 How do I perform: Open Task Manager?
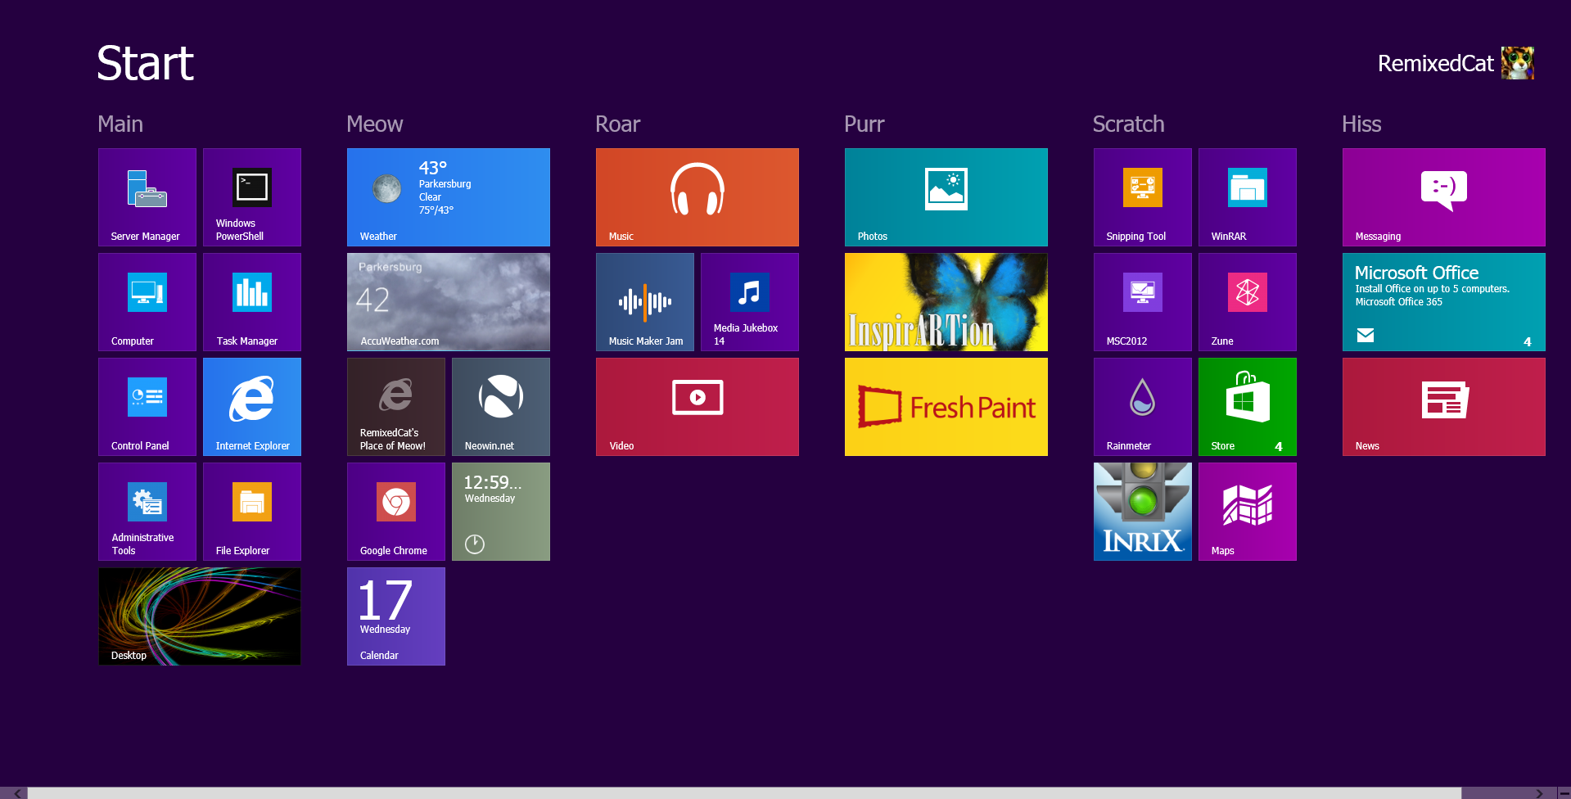click(x=251, y=301)
